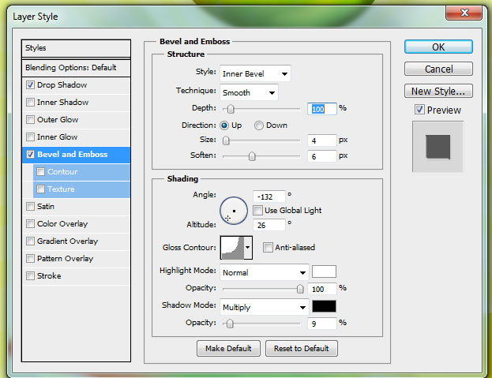Click the Soften slider handle

click(252, 157)
